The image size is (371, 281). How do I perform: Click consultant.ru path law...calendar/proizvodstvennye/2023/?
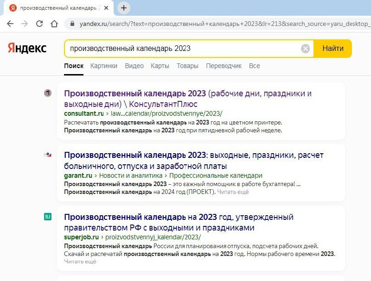click(166, 113)
